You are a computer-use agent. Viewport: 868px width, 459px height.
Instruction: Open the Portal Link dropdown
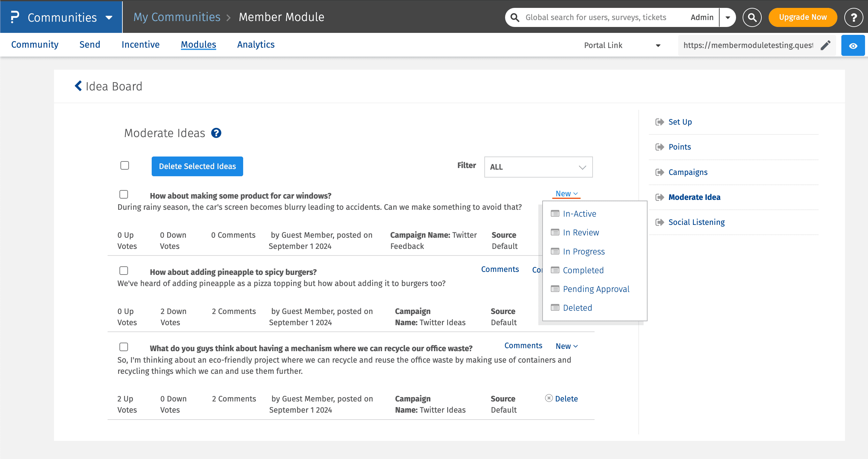click(622, 45)
